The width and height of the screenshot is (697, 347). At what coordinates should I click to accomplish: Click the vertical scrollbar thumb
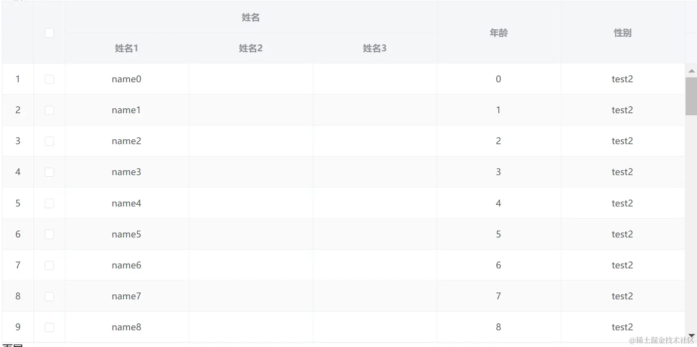(x=691, y=96)
